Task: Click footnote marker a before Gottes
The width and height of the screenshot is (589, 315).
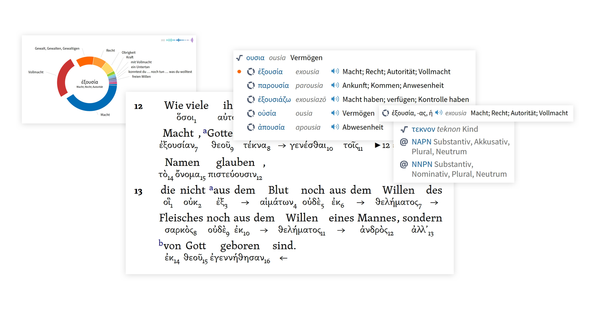Action: click(x=205, y=131)
